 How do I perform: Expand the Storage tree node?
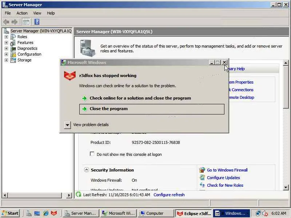(x=6, y=60)
